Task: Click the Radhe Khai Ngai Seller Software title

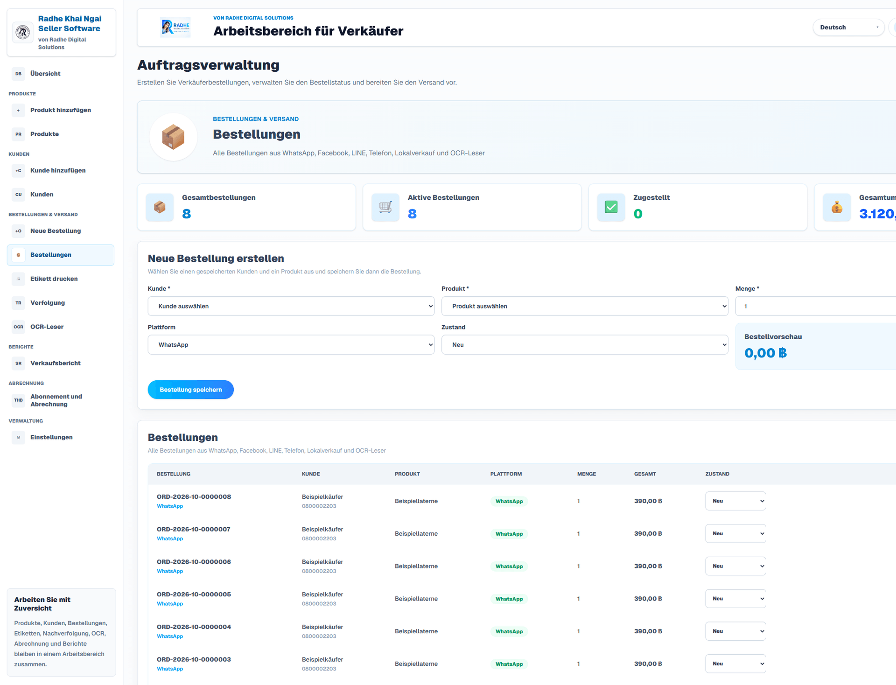Action: (x=70, y=24)
